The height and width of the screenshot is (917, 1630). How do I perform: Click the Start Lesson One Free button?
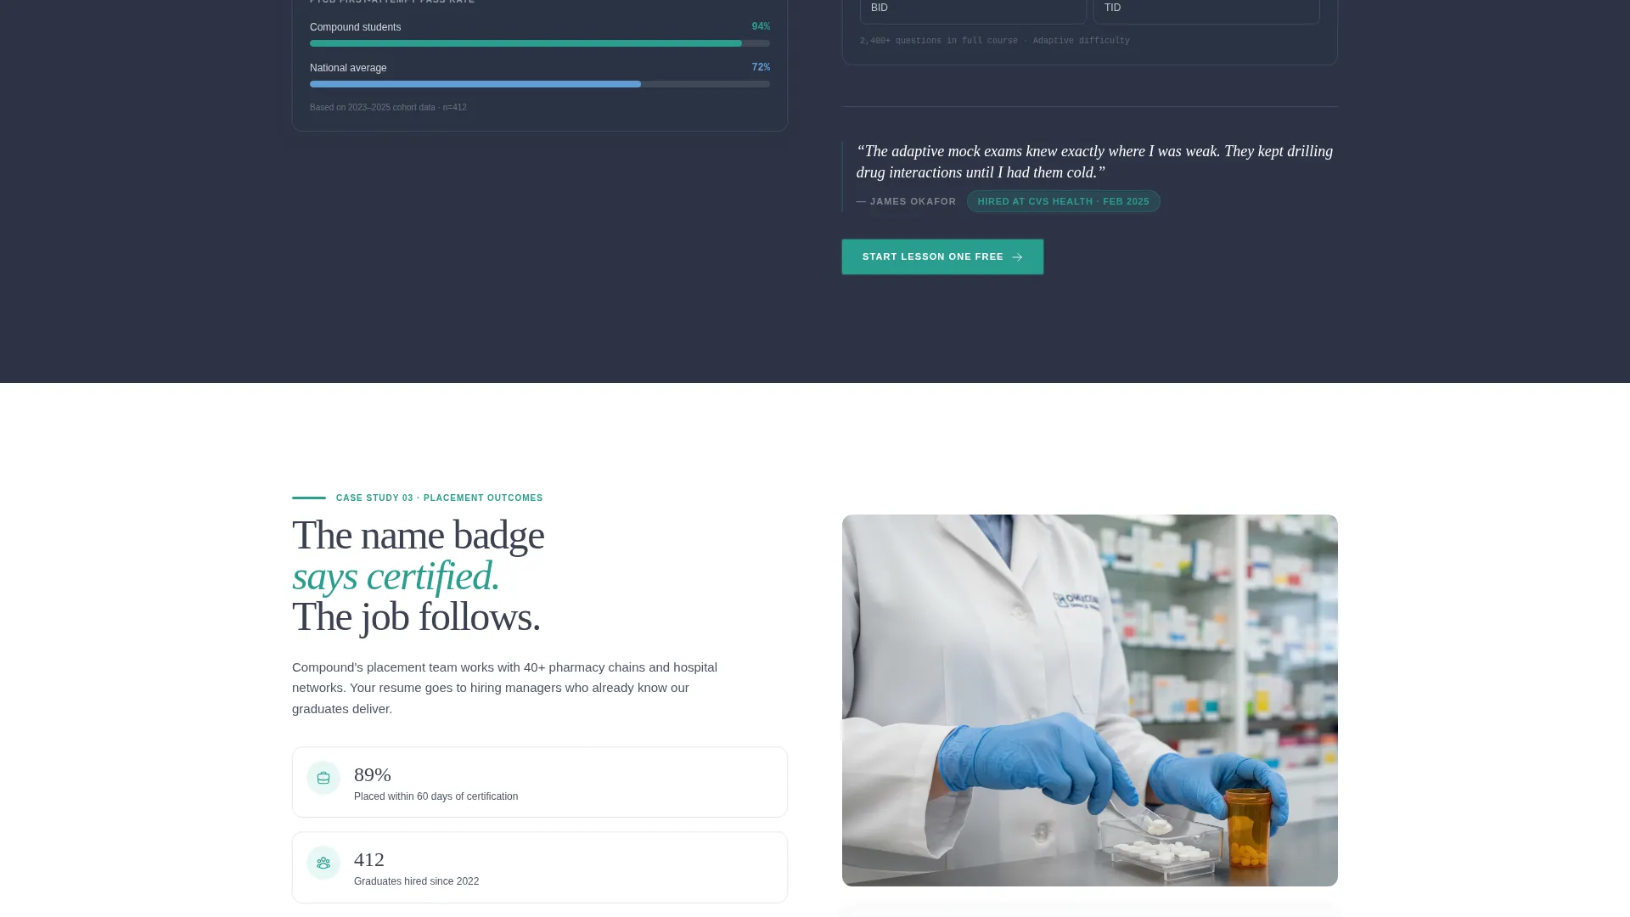[x=942, y=256]
